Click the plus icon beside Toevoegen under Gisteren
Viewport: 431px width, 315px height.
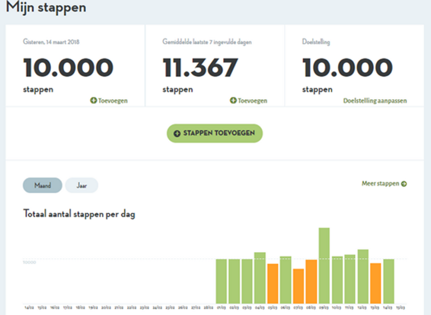(x=94, y=100)
